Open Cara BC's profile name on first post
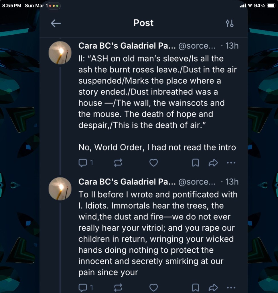Screen dimensions: 278x293 127,46
